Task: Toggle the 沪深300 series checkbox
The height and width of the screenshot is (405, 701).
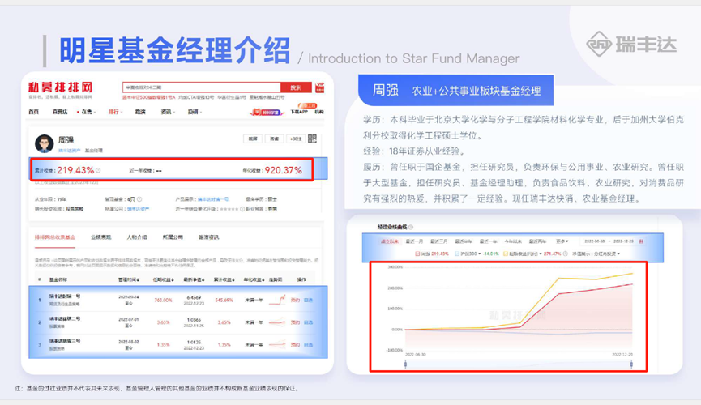Action: coord(457,254)
